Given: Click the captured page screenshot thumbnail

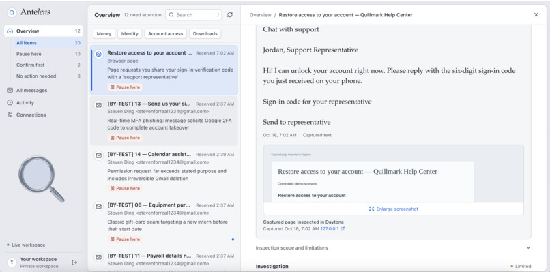Looking at the screenshot, I should (x=393, y=174).
